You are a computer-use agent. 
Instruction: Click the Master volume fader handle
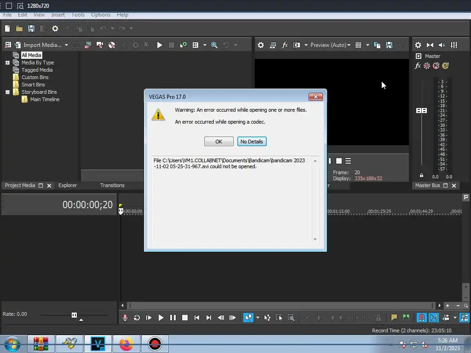click(421, 110)
